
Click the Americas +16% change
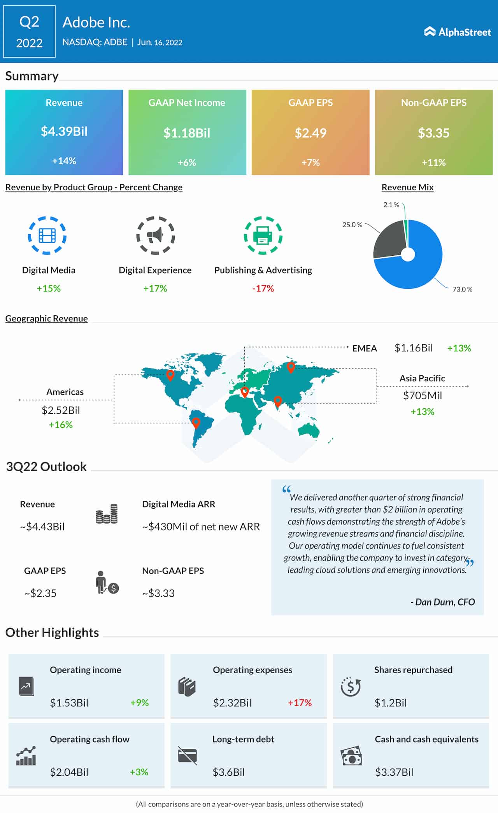[61, 425]
